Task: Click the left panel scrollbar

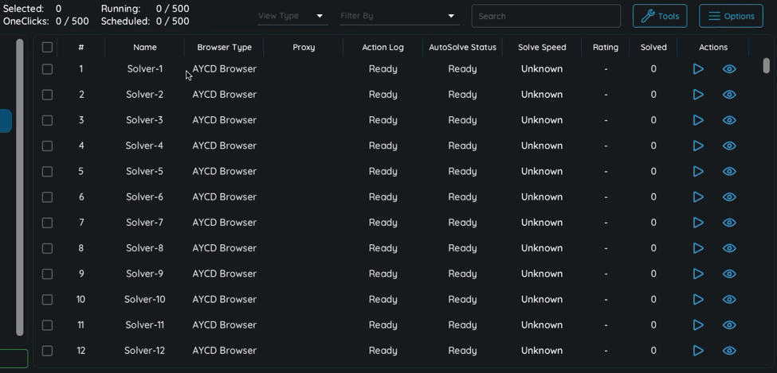Action: coord(20,187)
